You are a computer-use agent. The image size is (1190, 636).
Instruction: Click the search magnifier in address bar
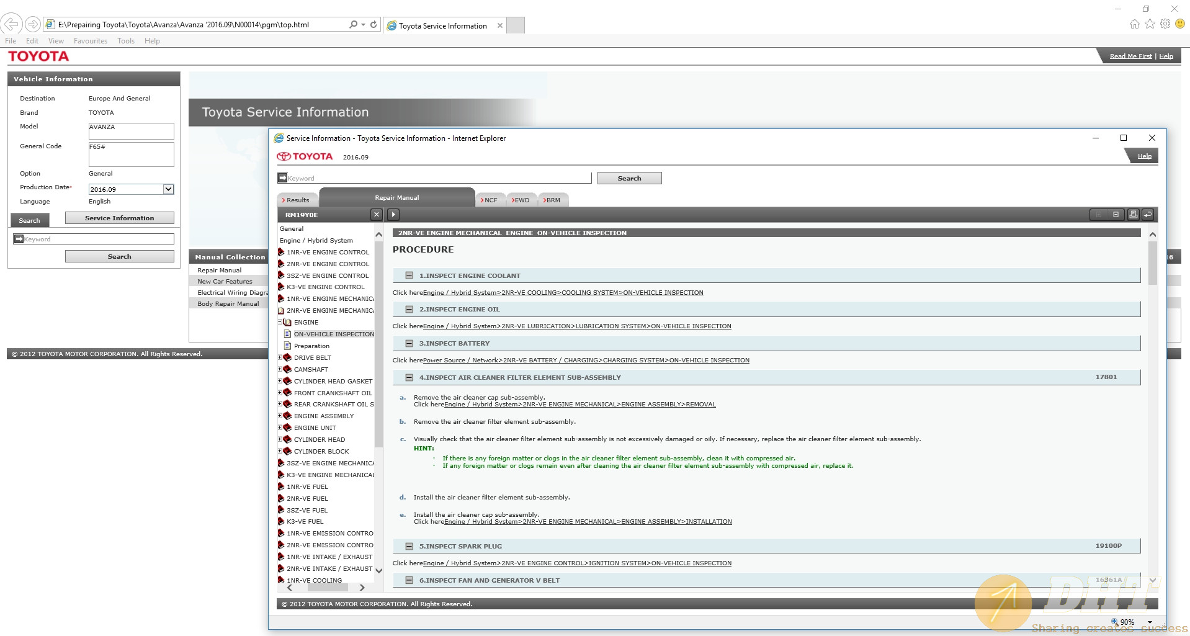[353, 24]
